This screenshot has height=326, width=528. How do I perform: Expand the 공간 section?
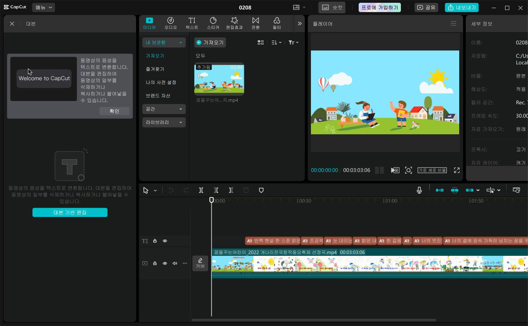click(x=164, y=109)
